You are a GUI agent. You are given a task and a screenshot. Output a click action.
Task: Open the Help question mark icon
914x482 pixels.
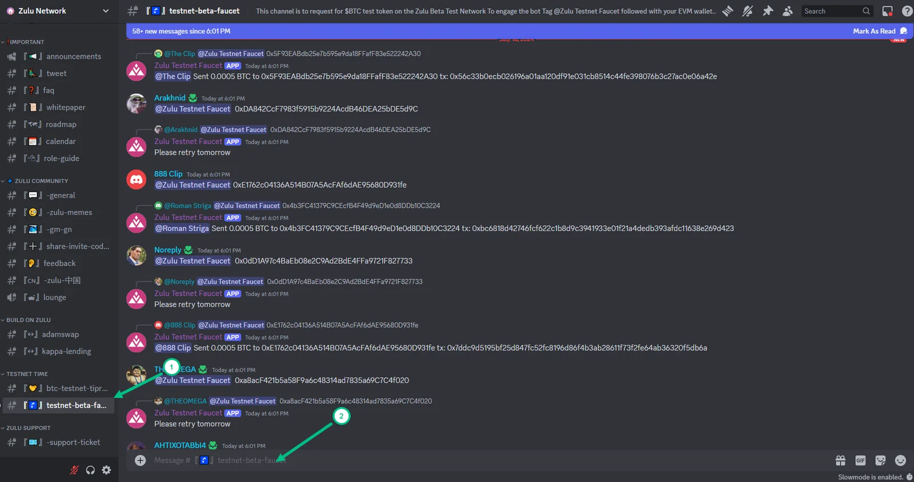907,11
